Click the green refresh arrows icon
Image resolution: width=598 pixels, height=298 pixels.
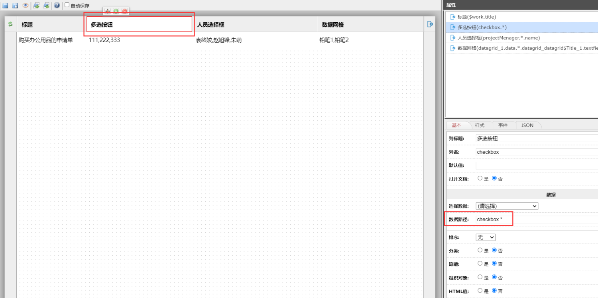point(10,24)
